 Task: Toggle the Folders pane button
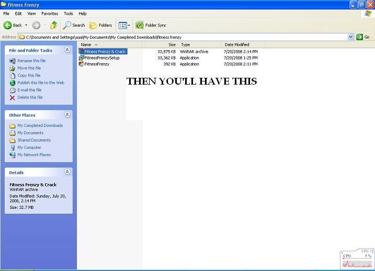point(100,25)
